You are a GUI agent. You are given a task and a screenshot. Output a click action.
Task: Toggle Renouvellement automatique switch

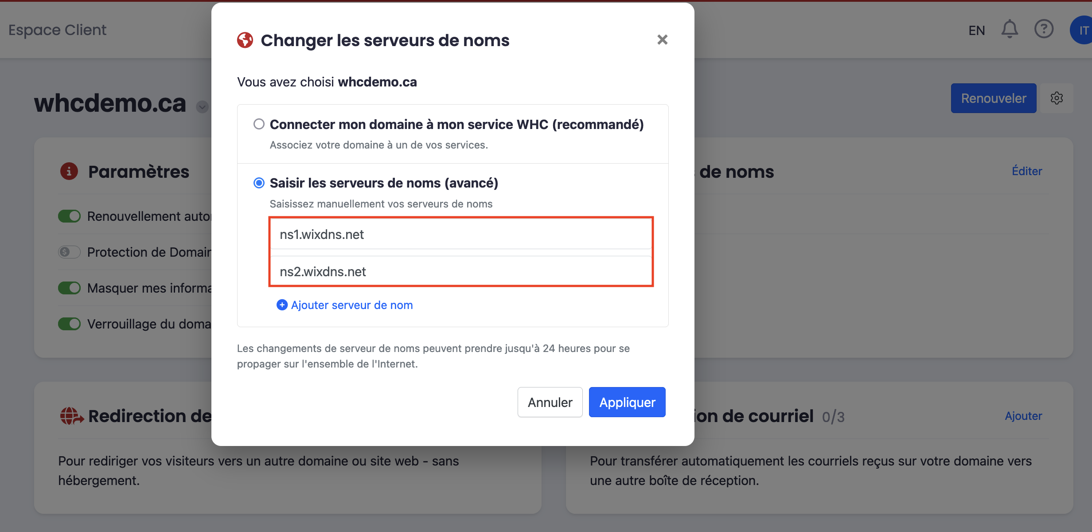tap(70, 216)
